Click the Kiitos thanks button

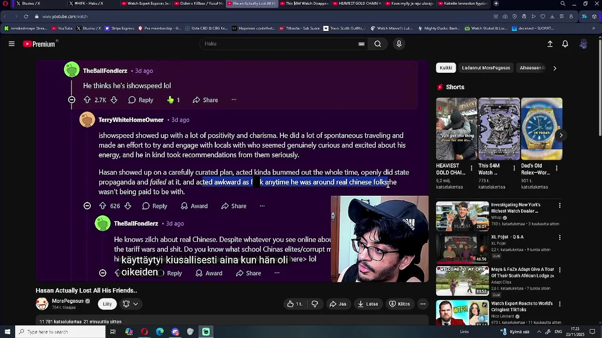coord(399,304)
